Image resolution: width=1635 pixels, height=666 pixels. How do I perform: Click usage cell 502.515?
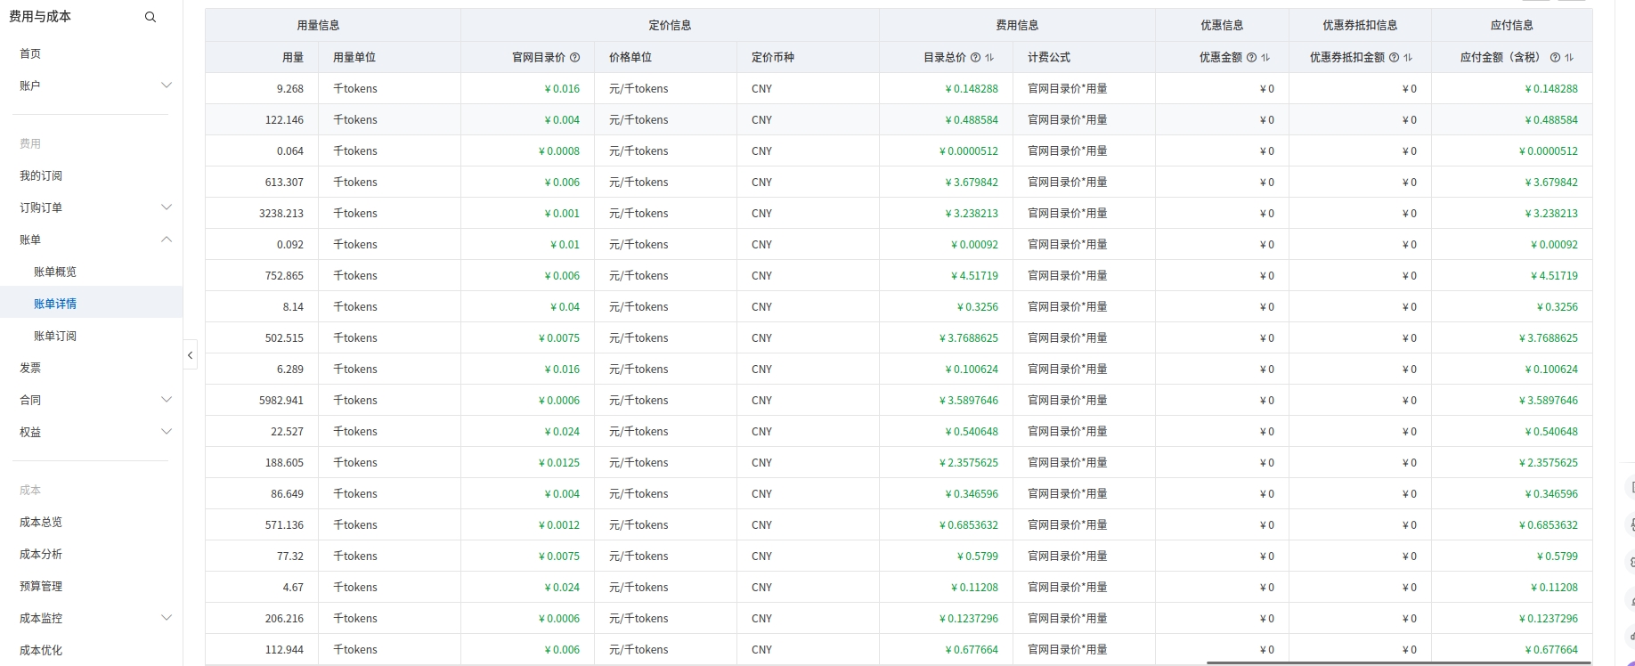click(x=284, y=337)
